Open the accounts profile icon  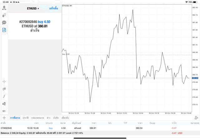(x=4, y=8)
